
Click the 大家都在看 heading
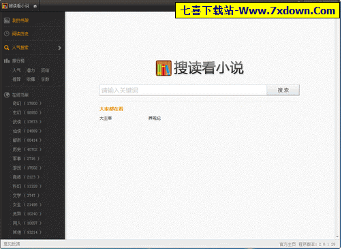(x=111, y=109)
